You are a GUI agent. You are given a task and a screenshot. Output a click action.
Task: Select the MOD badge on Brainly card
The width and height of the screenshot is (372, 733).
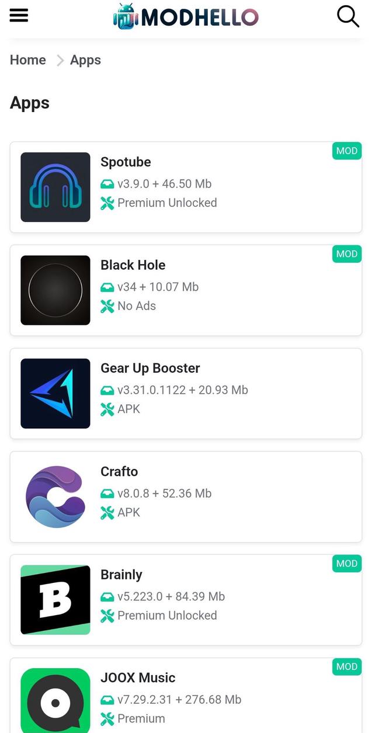pyautogui.click(x=346, y=564)
